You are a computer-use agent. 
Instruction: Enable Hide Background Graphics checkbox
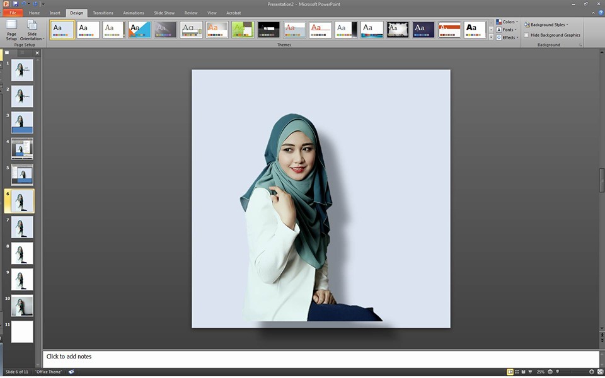pyautogui.click(x=526, y=35)
